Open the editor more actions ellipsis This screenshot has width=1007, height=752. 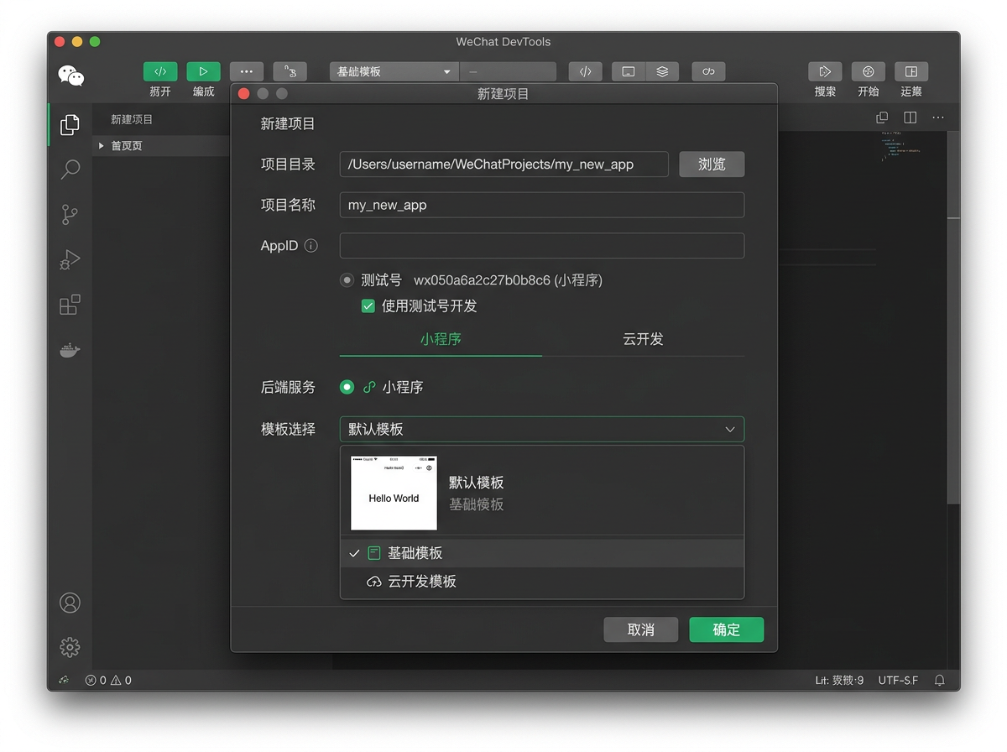point(938,117)
